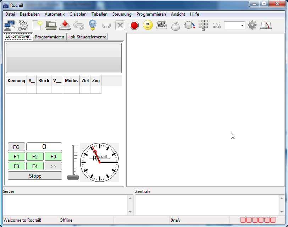This screenshot has height=227, width=288.
Task: Toggle locomotive function F2
Action: coord(35,157)
